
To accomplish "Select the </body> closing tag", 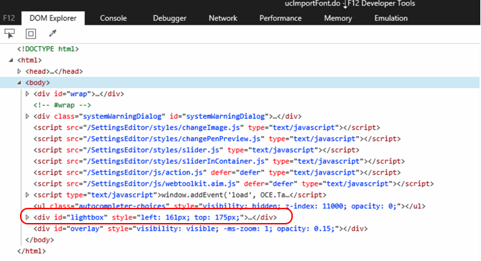I will [39, 240].
